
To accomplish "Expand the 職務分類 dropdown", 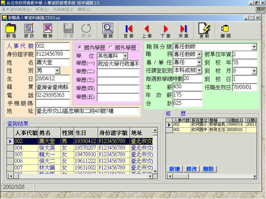I will (x=254, y=47).
